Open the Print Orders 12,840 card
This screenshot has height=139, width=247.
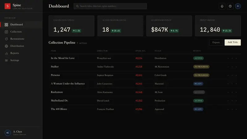click(218, 26)
